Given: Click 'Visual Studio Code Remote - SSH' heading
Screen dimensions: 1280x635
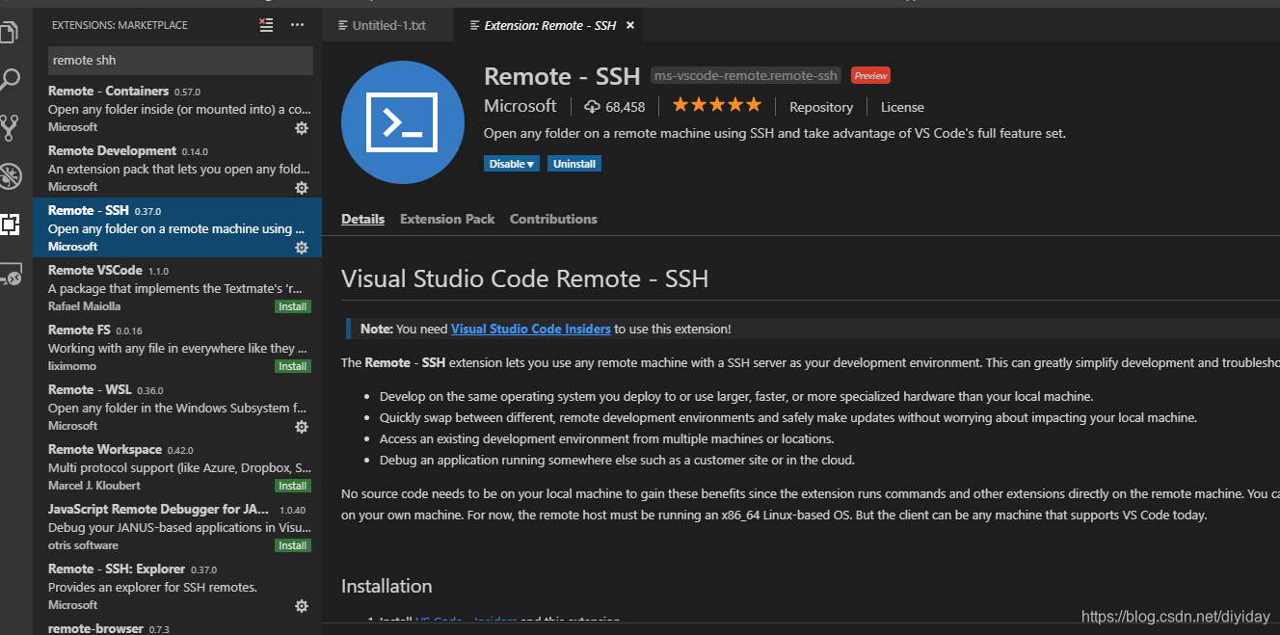Looking at the screenshot, I should pos(524,279).
